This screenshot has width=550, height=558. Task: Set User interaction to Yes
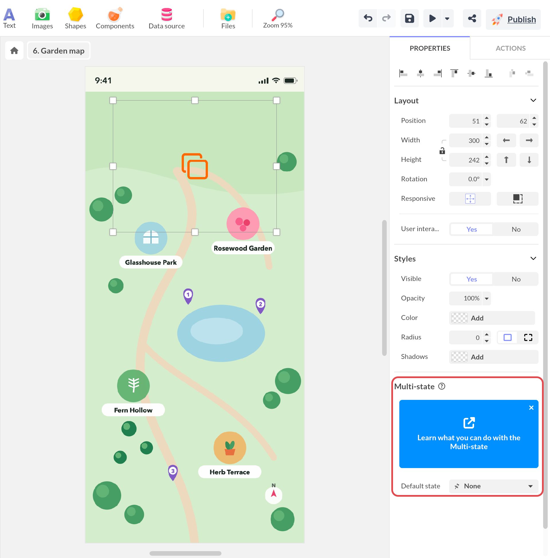coord(472,229)
